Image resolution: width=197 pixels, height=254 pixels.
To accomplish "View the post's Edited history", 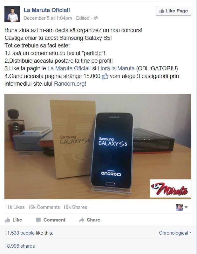I will click(83, 18).
